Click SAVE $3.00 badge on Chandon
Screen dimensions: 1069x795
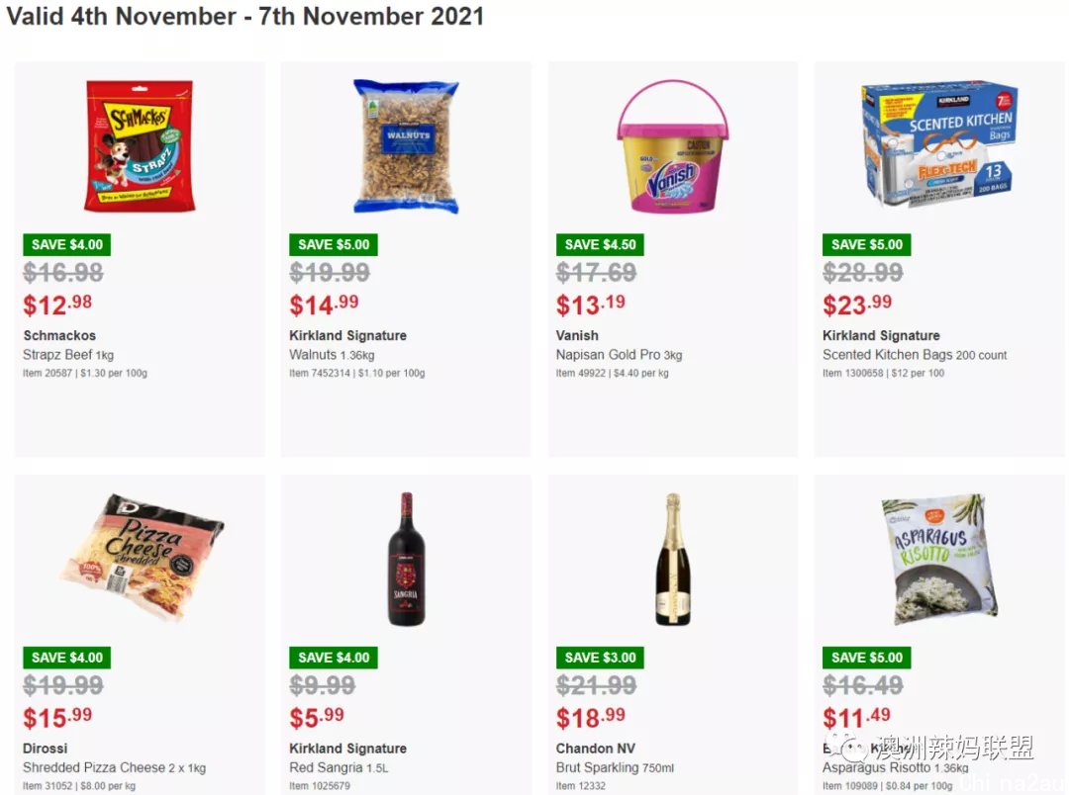click(x=600, y=658)
